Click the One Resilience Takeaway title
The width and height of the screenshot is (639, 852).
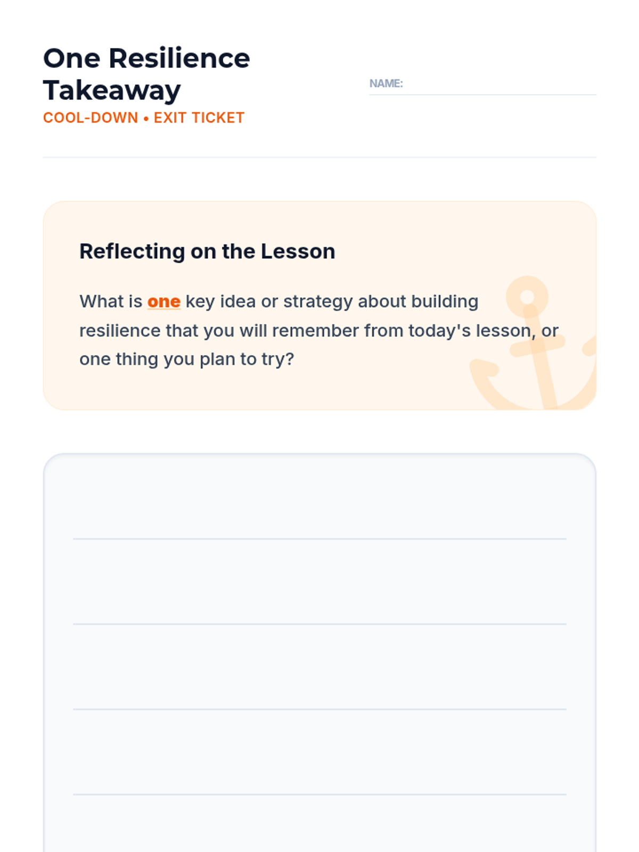(146, 74)
